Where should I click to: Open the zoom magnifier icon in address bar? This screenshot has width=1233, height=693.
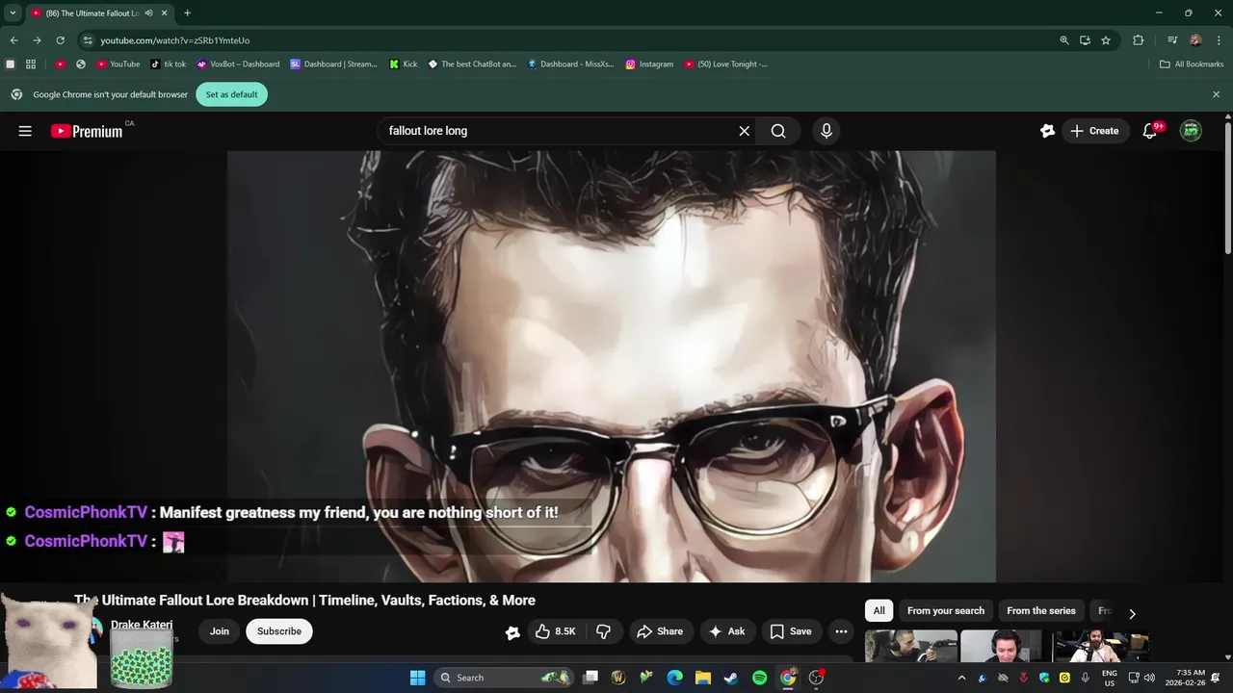[x=1064, y=40]
